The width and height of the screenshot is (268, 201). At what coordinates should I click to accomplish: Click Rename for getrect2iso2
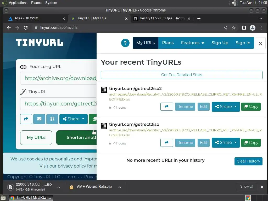tap(185, 107)
